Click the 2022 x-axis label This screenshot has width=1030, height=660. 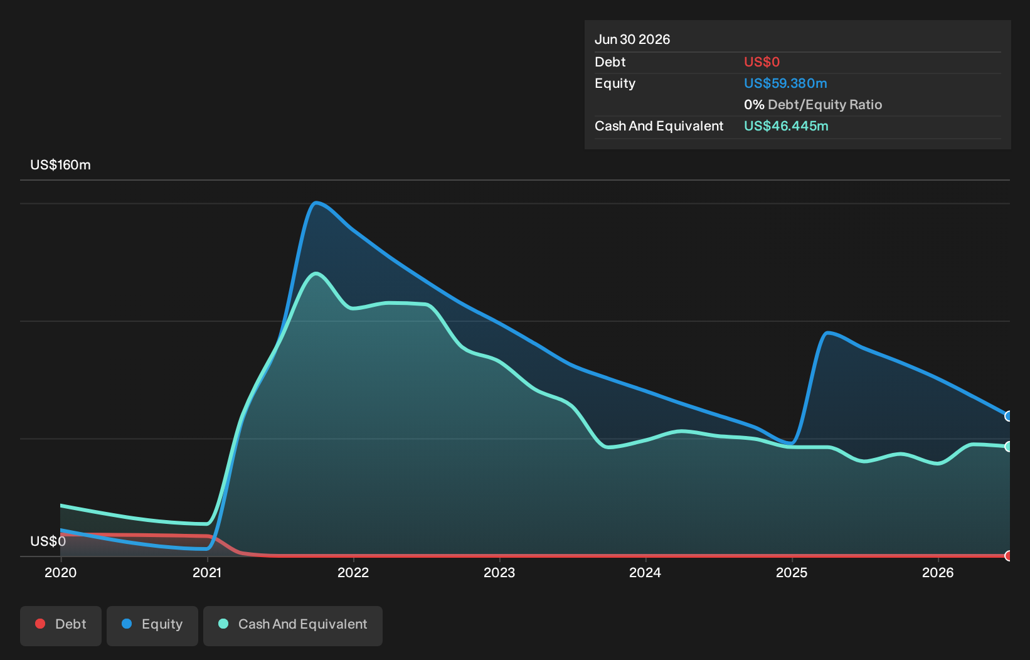(x=353, y=572)
